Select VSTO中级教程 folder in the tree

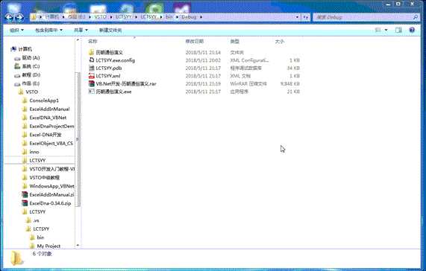pyautogui.click(x=44, y=177)
